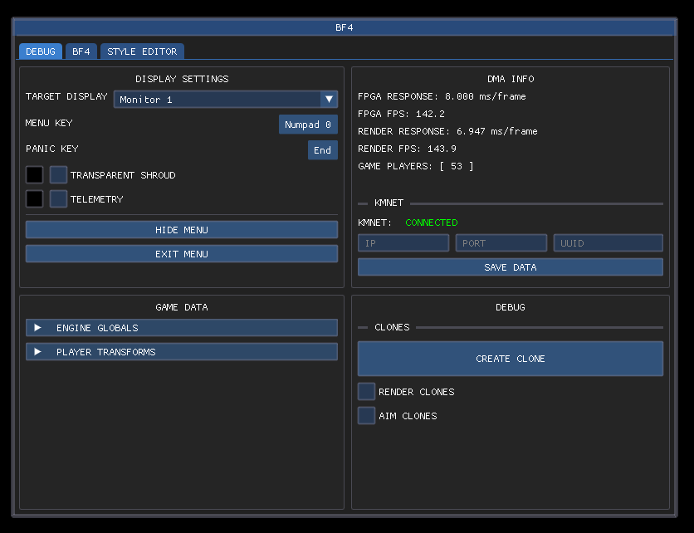Open the Transparent Shroud black color swatch
Image resolution: width=694 pixels, height=533 pixels.
pyautogui.click(x=35, y=175)
